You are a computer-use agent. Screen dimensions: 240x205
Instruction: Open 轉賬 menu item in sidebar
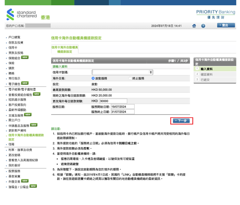click(11, 73)
